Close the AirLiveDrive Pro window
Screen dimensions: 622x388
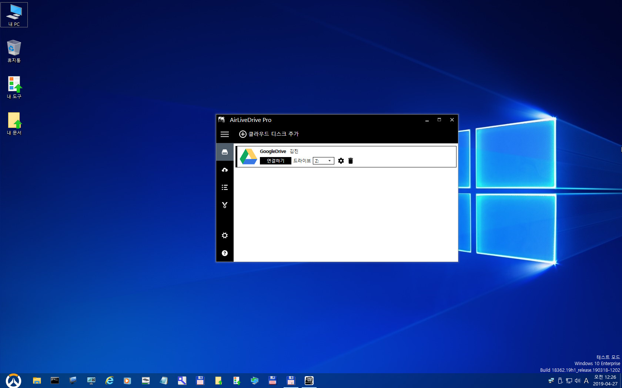452,120
